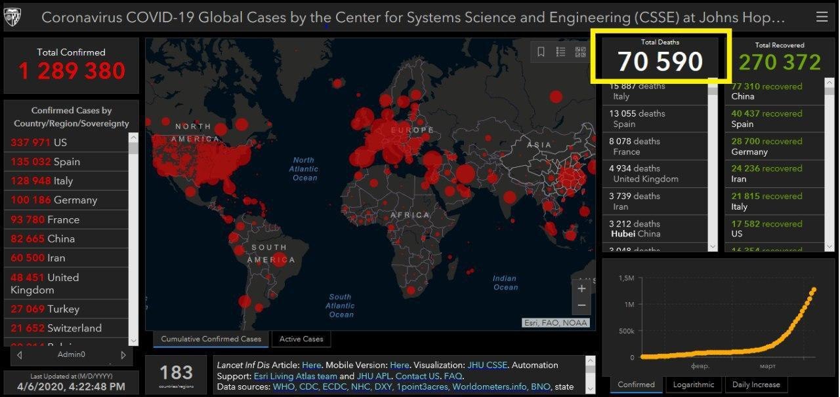This screenshot has height=397, width=840.
Task: Go to previous admin level with left arrow
Action: [20, 355]
